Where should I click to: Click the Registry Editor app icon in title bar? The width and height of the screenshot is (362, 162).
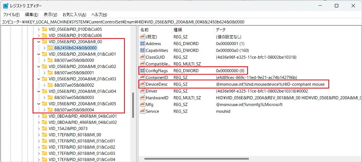click(x=6, y=6)
